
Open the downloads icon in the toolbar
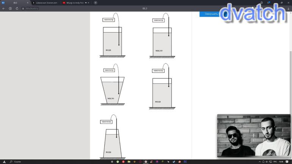[289, 8]
